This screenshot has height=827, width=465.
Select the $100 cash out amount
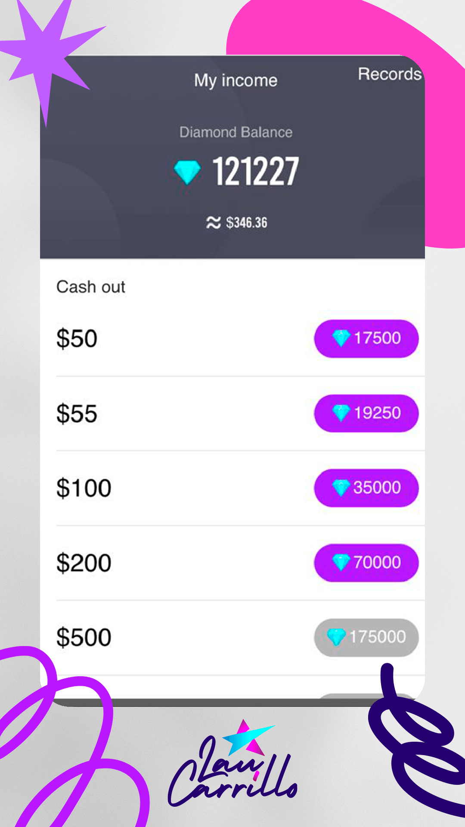[x=84, y=488]
